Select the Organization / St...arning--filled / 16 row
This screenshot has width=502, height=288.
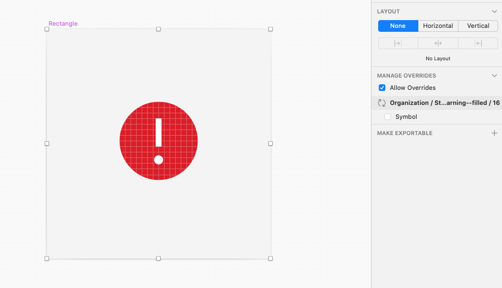[437, 103]
